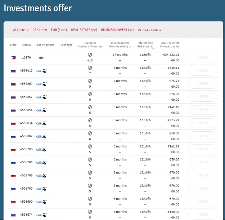Screen dimensions: 225x220
Task: Click the Kviku logo in row 4558834
Action: coord(41,123)
